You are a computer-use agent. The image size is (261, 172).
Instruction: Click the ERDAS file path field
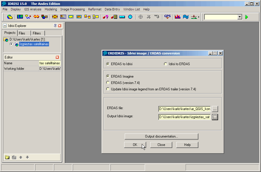pos(184,109)
